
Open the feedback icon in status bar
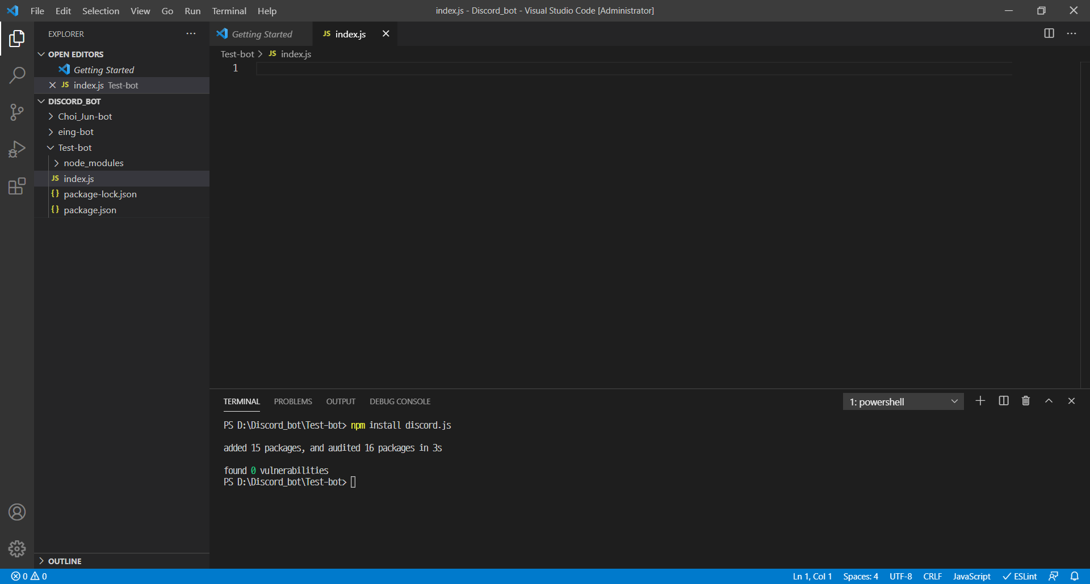pyautogui.click(x=1053, y=576)
